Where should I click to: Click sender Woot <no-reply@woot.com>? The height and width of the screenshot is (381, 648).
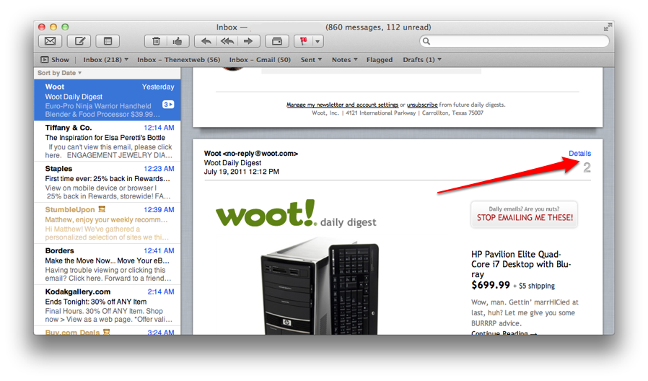251,153
